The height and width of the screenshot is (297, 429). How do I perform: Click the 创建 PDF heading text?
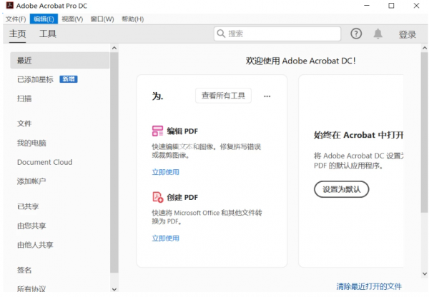(182, 197)
